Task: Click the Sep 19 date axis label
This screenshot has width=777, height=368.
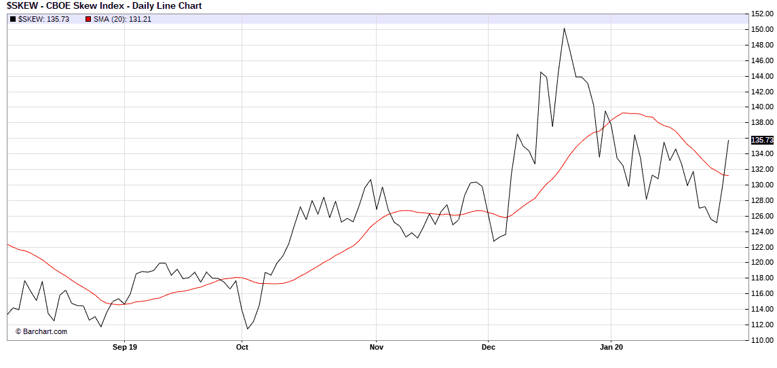Action: (x=125, y=347)
